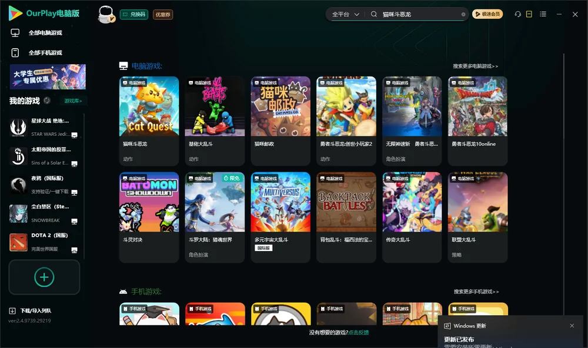This screenshot has width=588, height=348.
Task: Open the 联盟大乱斗 game card
Action: click(477, 217)
